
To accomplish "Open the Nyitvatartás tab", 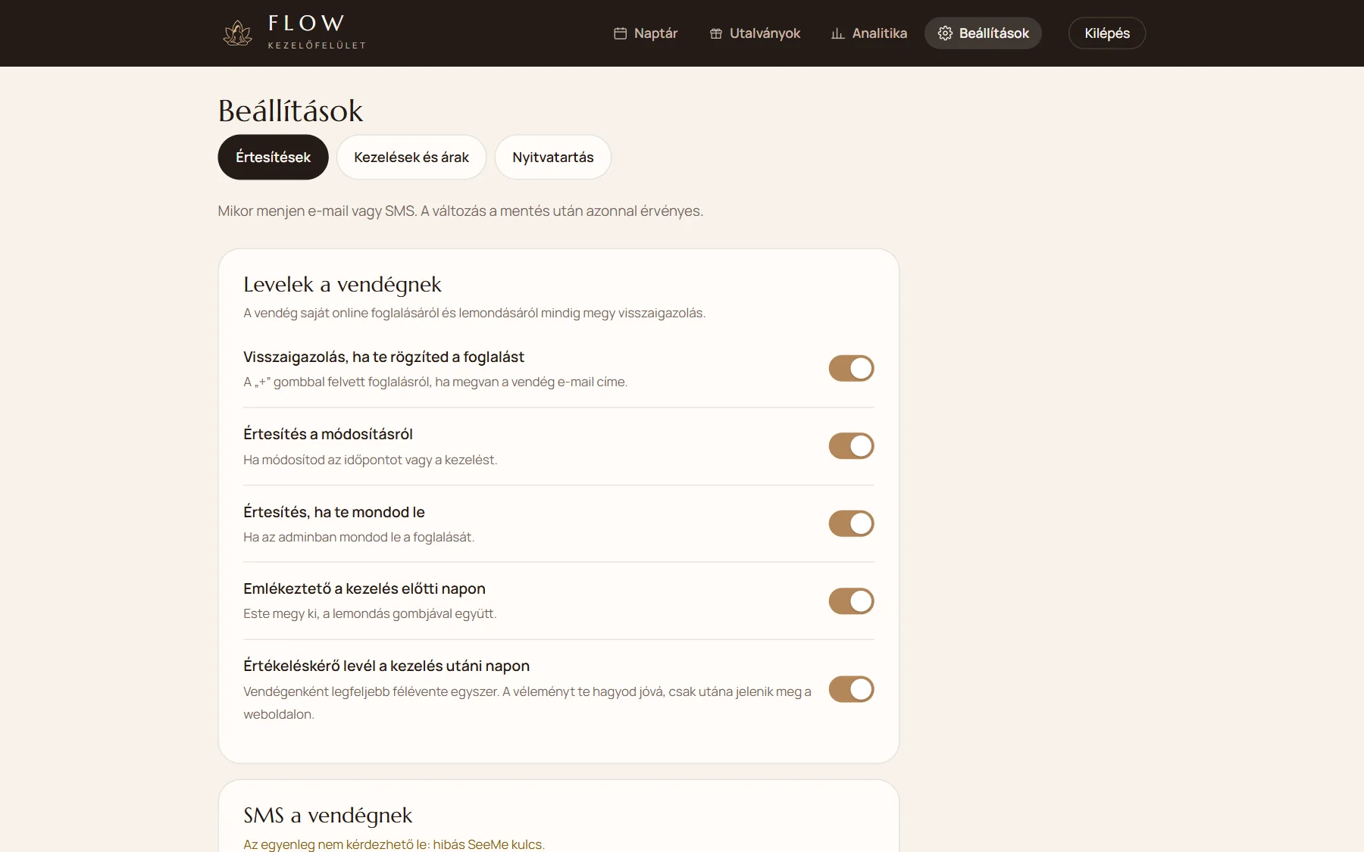I will coord(553,158).
